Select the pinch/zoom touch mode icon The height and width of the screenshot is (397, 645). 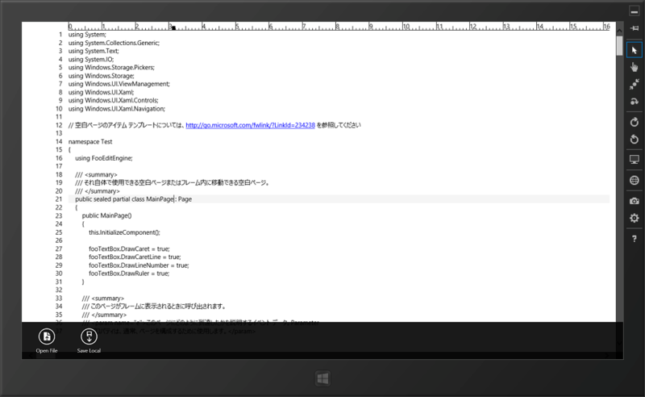pos(634,84)
